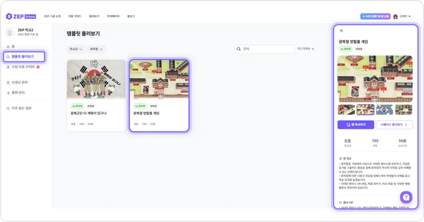Click the 광복절 tag on the second card
This screenshot has width=424, height=222.
pyautogui.click(x=140, y=106)
